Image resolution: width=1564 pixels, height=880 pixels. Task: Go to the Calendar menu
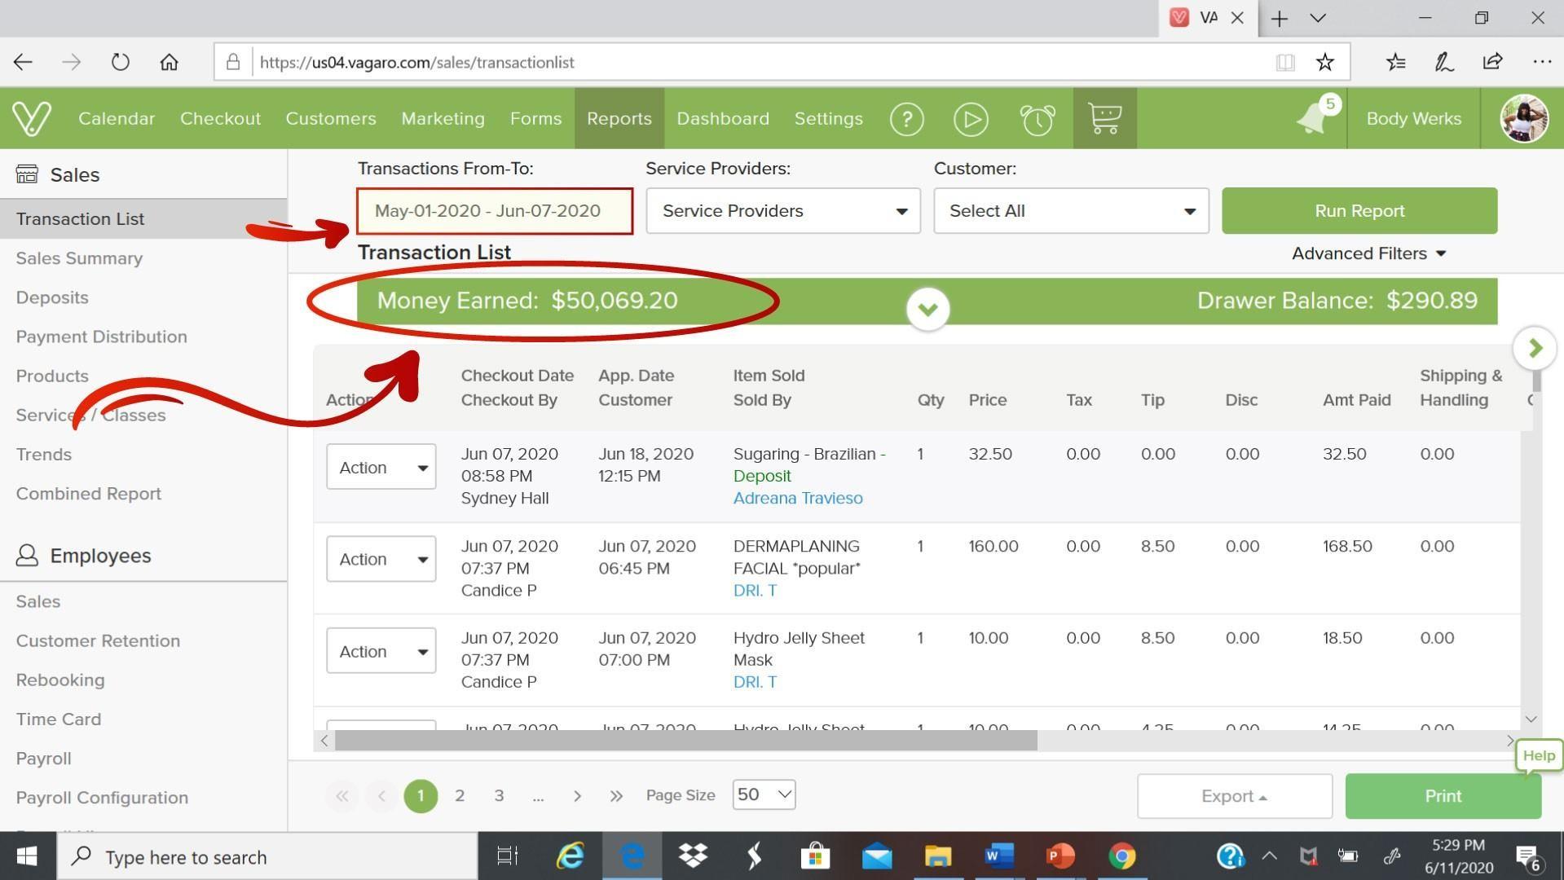click(x=117, y=118)
